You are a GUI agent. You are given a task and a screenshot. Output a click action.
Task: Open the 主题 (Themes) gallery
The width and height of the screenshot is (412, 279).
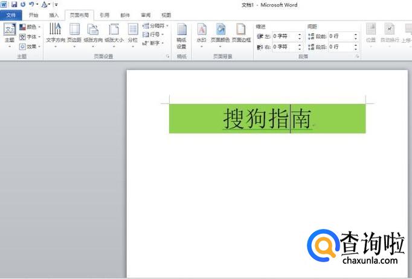click(x=10, y=35)
